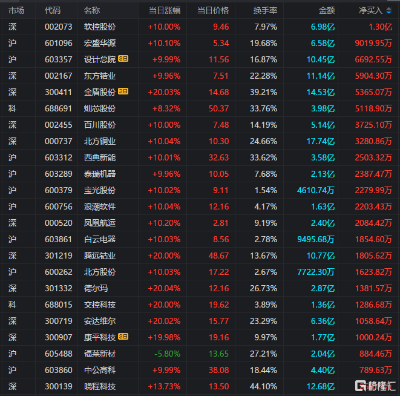
Task: Click price 2.81 for 凤凰航运
Action: coord(221,223)
